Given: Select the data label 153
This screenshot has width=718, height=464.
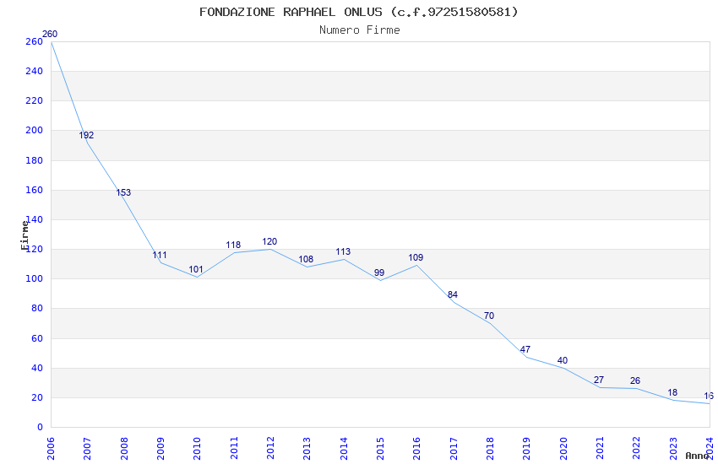Looking at the screenshot, I should pos(123,192).
